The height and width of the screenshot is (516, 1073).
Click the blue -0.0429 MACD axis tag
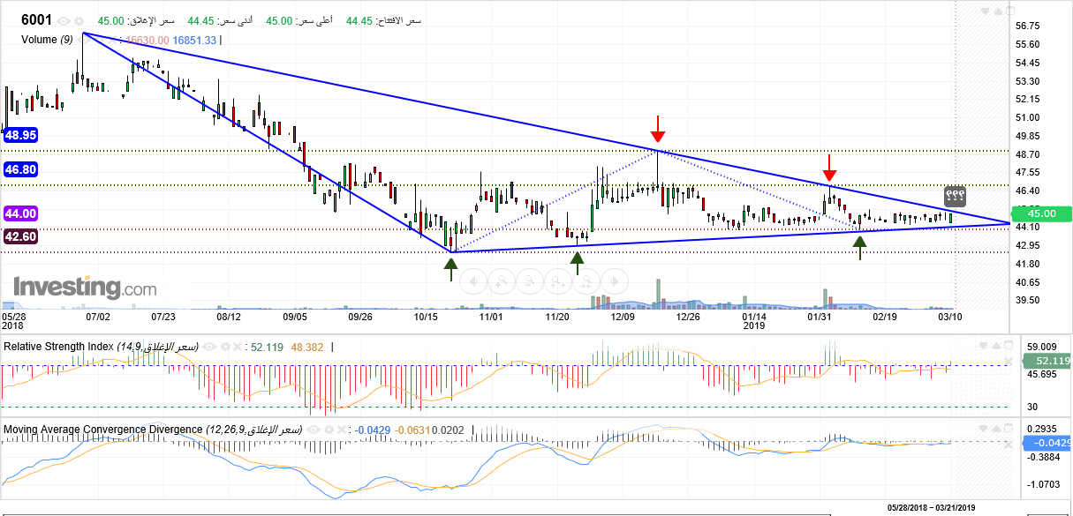(1047, 443)
